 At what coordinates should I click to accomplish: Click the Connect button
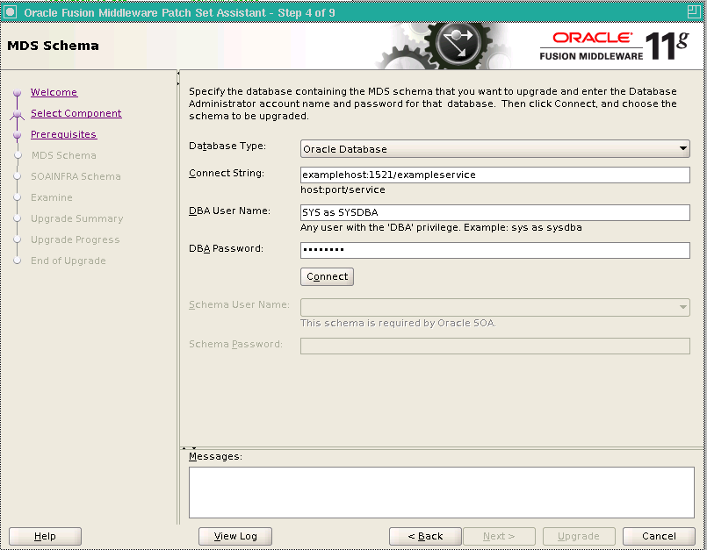pyautogui.click(x=327, y=276)
